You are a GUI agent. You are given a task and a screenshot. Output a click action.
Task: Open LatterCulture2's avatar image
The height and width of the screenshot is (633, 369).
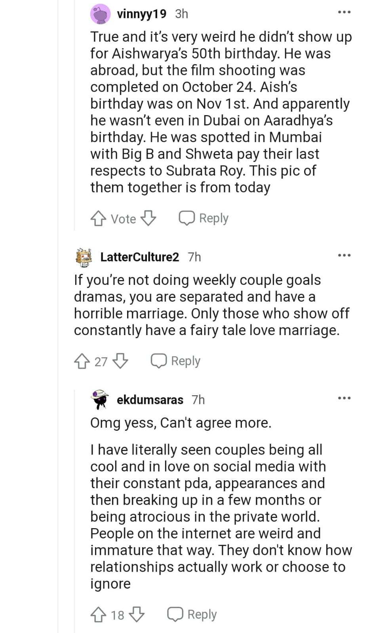click(x=84, y=257)
